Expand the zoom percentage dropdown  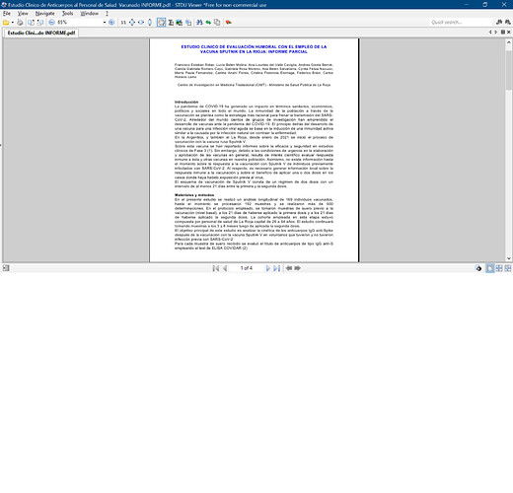105,23
